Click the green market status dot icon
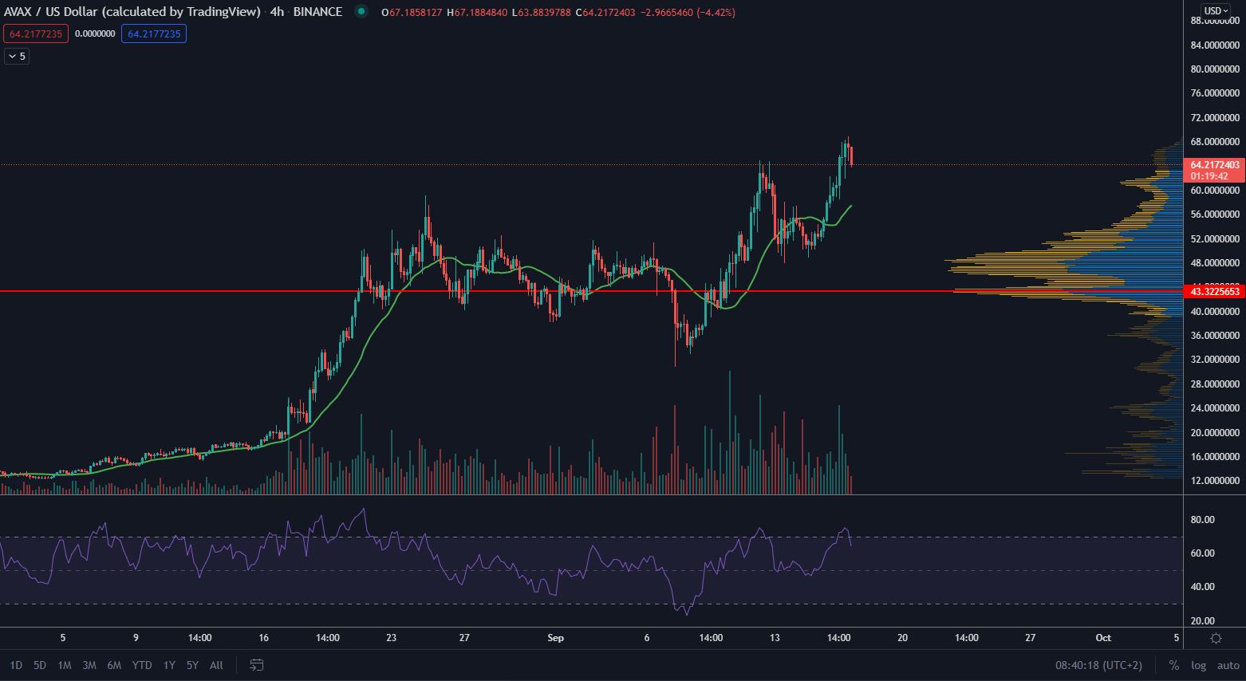The width and height of the screenshot is (1246, 681). (361, 12)
